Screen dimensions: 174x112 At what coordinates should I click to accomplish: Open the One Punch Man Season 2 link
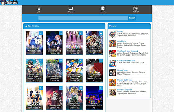click(128, 51)
